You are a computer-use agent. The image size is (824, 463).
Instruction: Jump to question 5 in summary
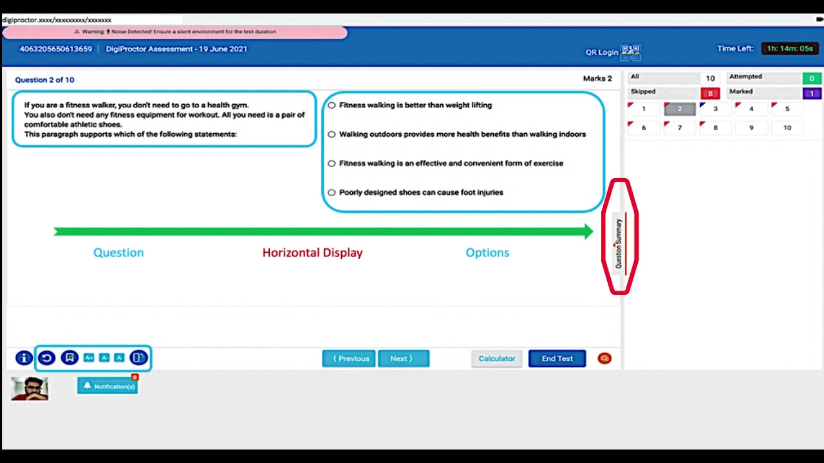[787, 109]
